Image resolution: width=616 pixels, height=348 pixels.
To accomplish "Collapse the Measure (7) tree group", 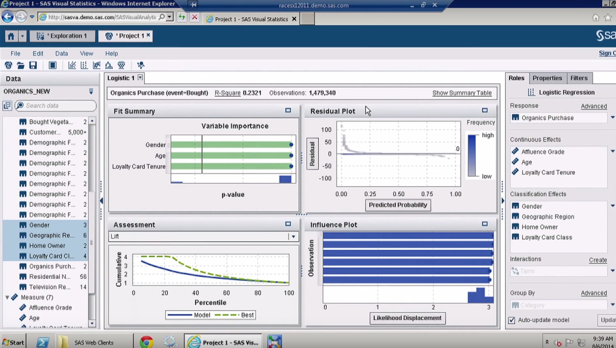I will (7, 297).
